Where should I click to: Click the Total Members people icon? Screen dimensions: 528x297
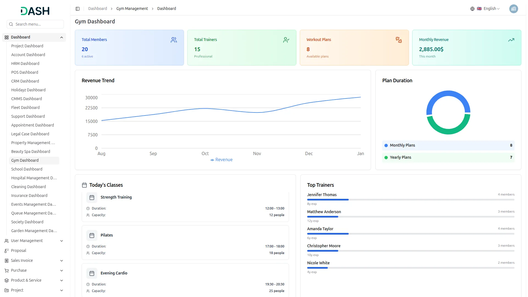(x=174, y=40)
